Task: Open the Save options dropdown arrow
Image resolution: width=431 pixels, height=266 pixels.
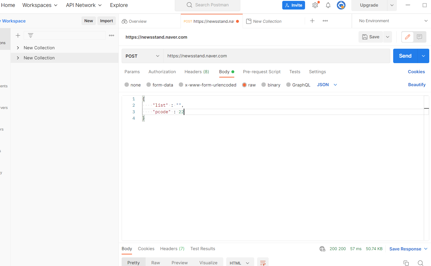Action: (x=388, y=37)
